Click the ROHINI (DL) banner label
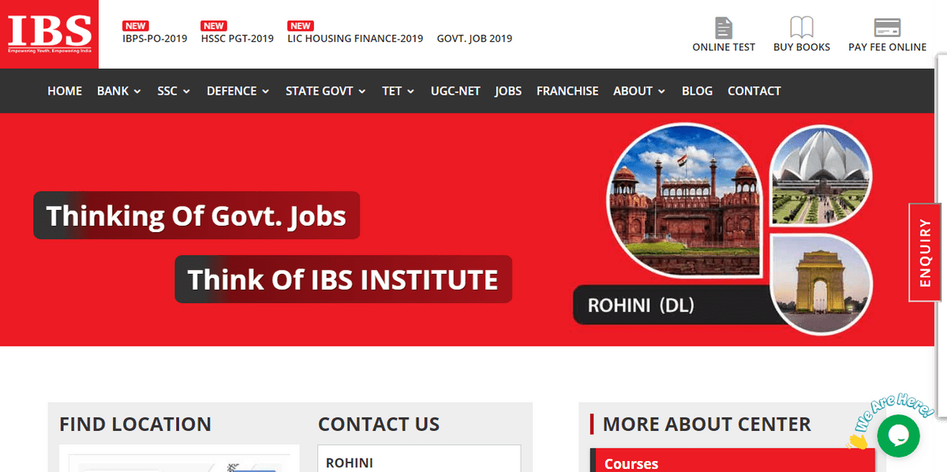The height and width of the screenshot is (472, 947). coord(641,305)
